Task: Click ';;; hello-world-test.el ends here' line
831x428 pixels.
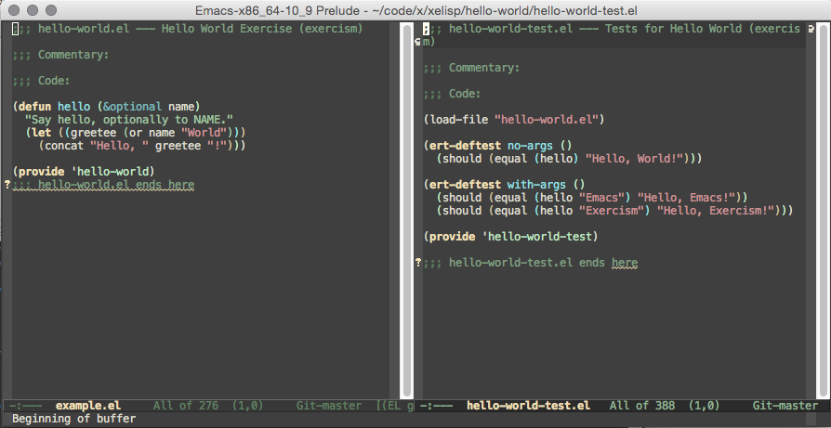Action: tap(531, 263)
